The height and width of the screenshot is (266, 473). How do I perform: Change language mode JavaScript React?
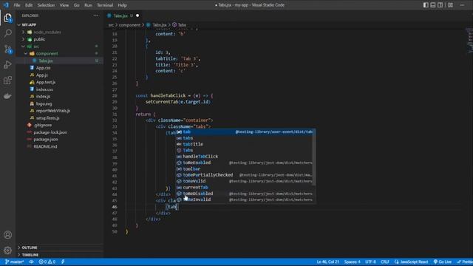pyautogui.click(x=411, y=262)
